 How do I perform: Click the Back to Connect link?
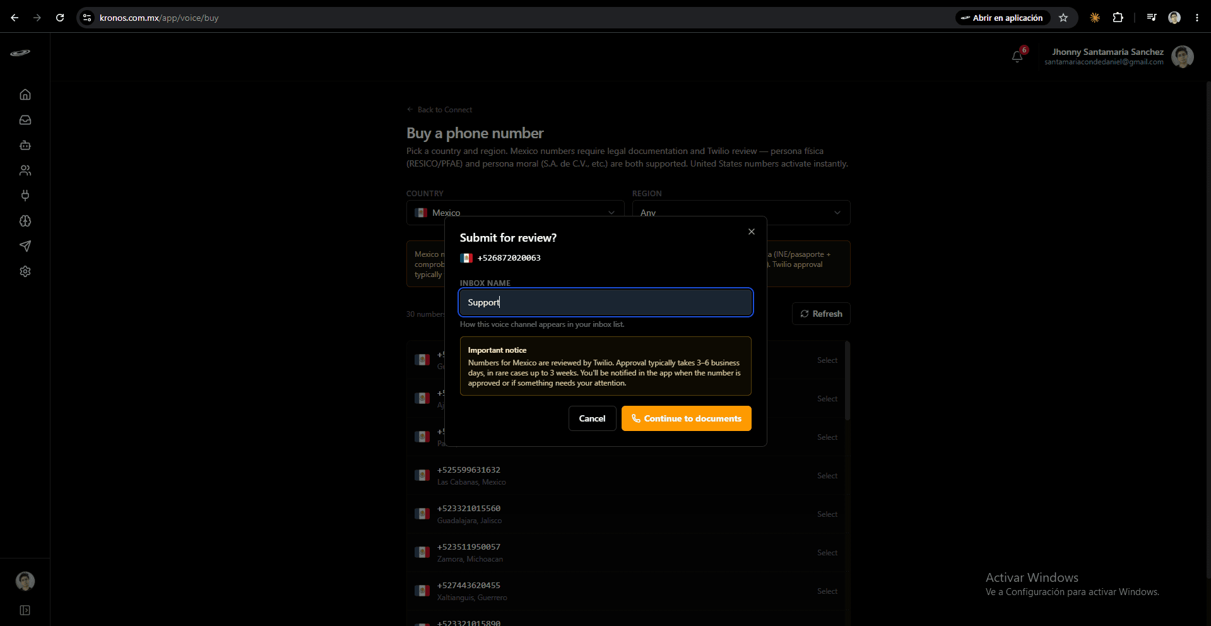pyautogui.click(x=439, y=110)
